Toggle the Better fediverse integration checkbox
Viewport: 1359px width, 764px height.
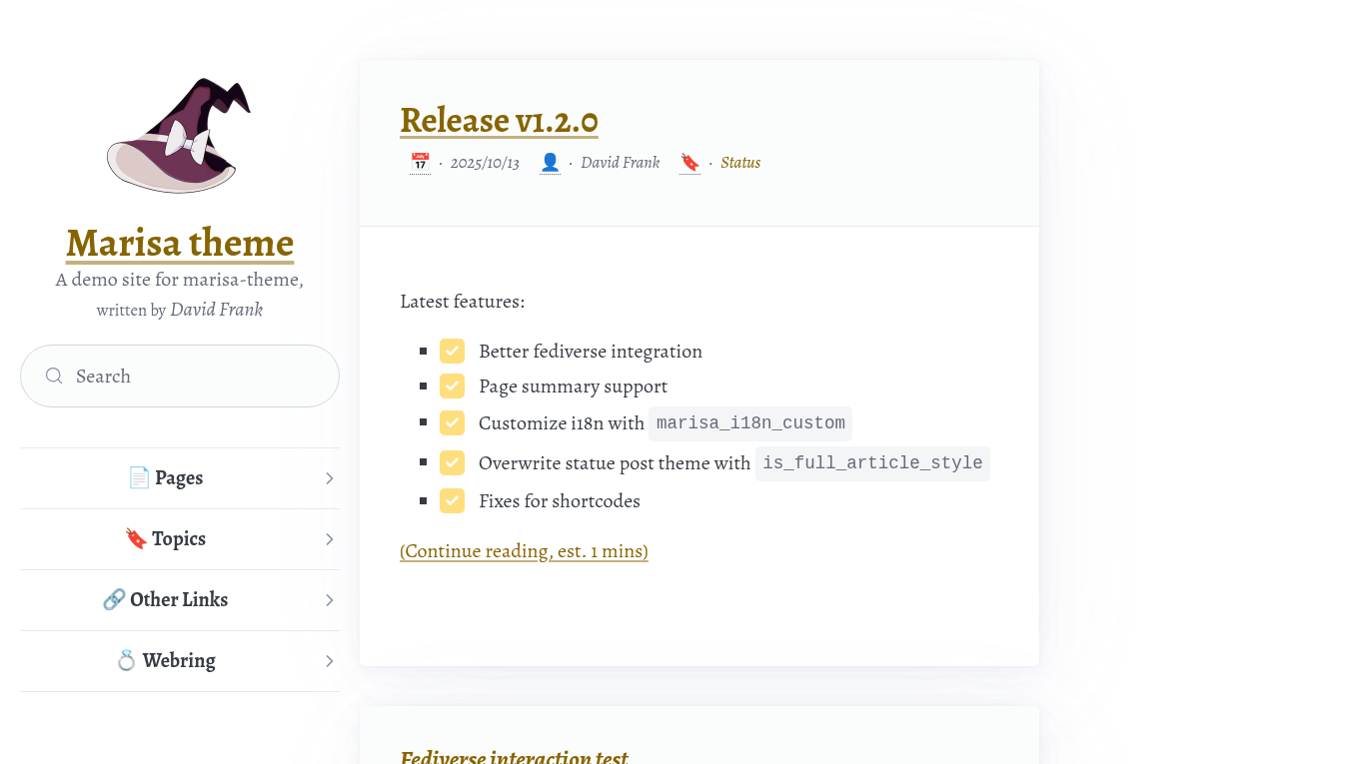pos(452,351)
